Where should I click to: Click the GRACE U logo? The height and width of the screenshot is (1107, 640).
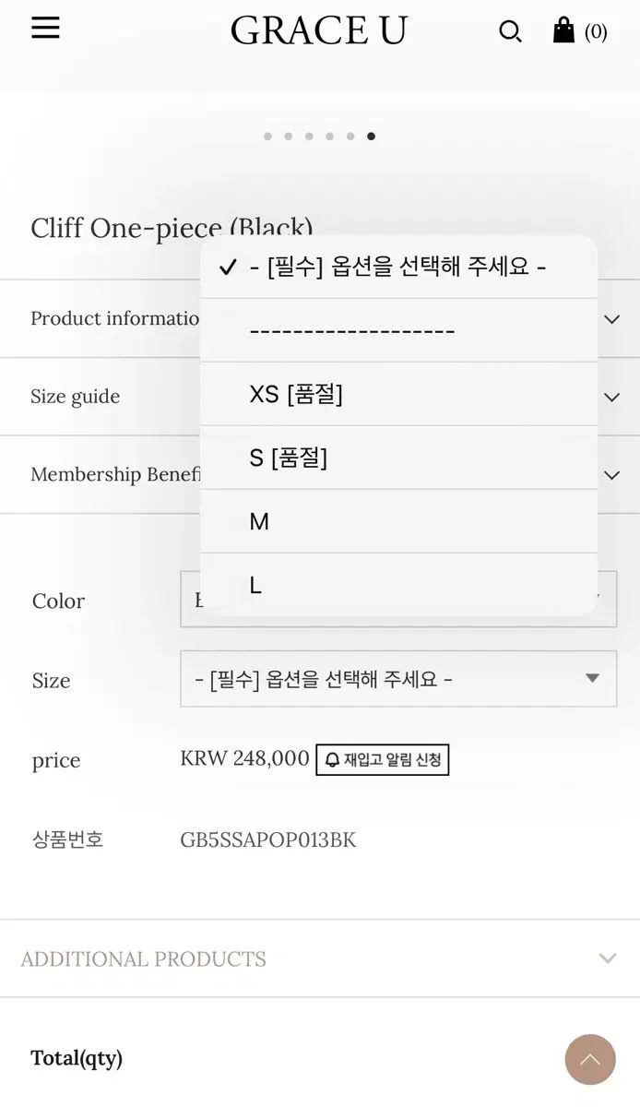point(319,31)
